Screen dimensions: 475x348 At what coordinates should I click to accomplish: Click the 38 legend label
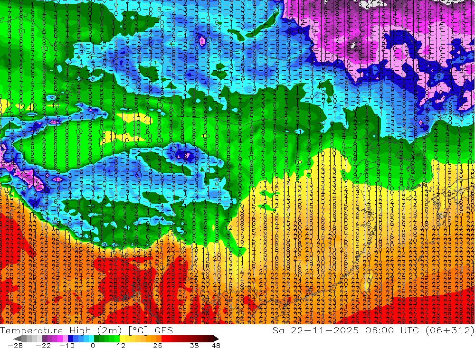[194, 345]
